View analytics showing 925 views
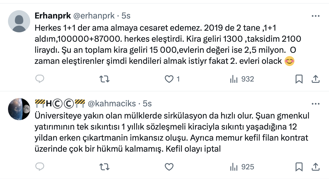329x179 pixels. (242, 167)
